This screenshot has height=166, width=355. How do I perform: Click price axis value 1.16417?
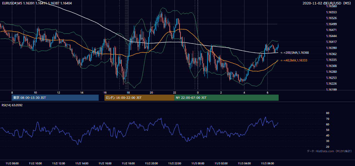331,42
